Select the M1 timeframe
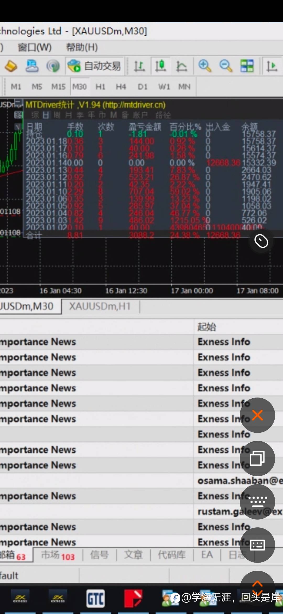283x614 pixels. 16,87
